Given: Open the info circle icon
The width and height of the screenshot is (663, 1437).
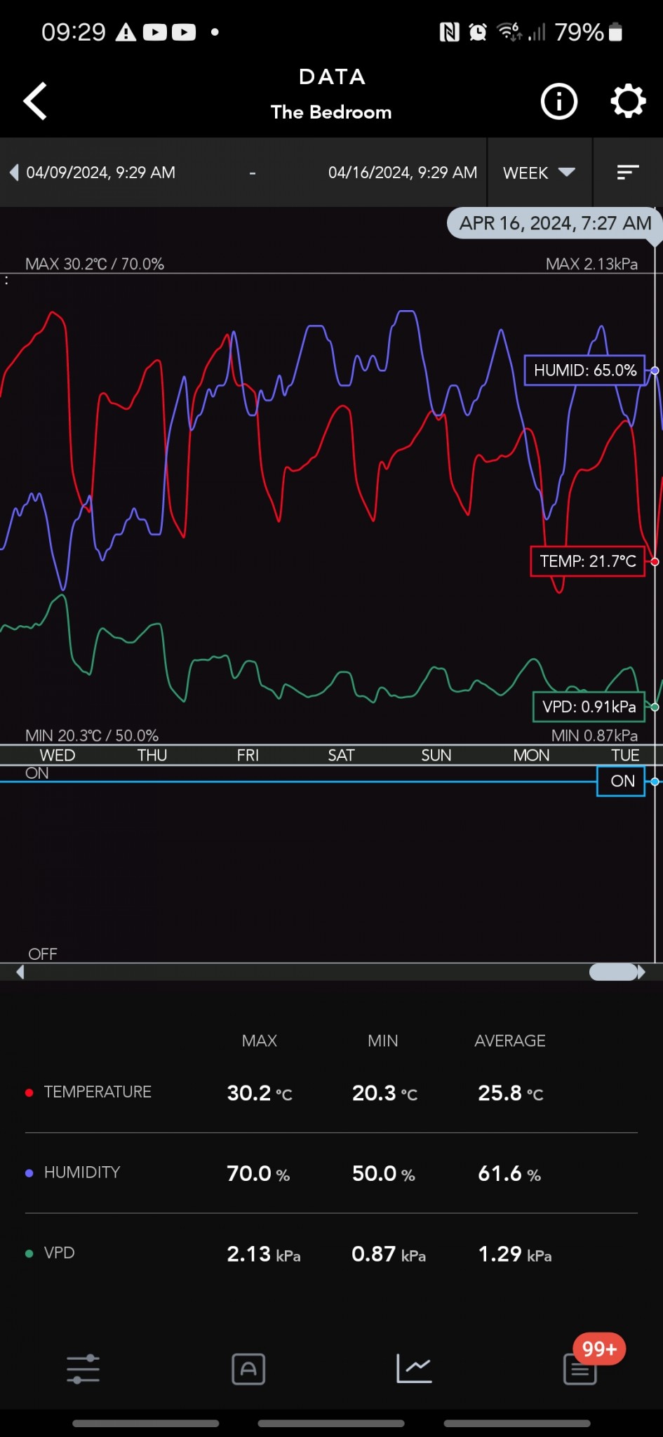Looking at the screenshot, I should click(558, 102).
